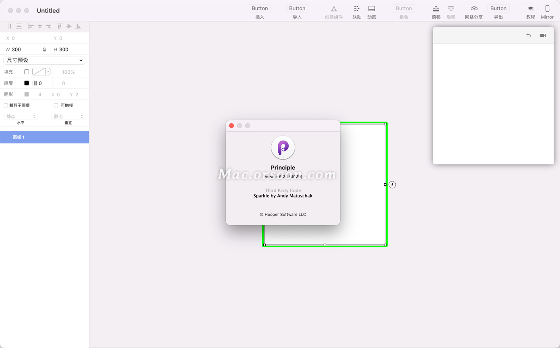Click the 插入 insert Button
The height and width of the screenshot is (348, 560).
[260, 8]
